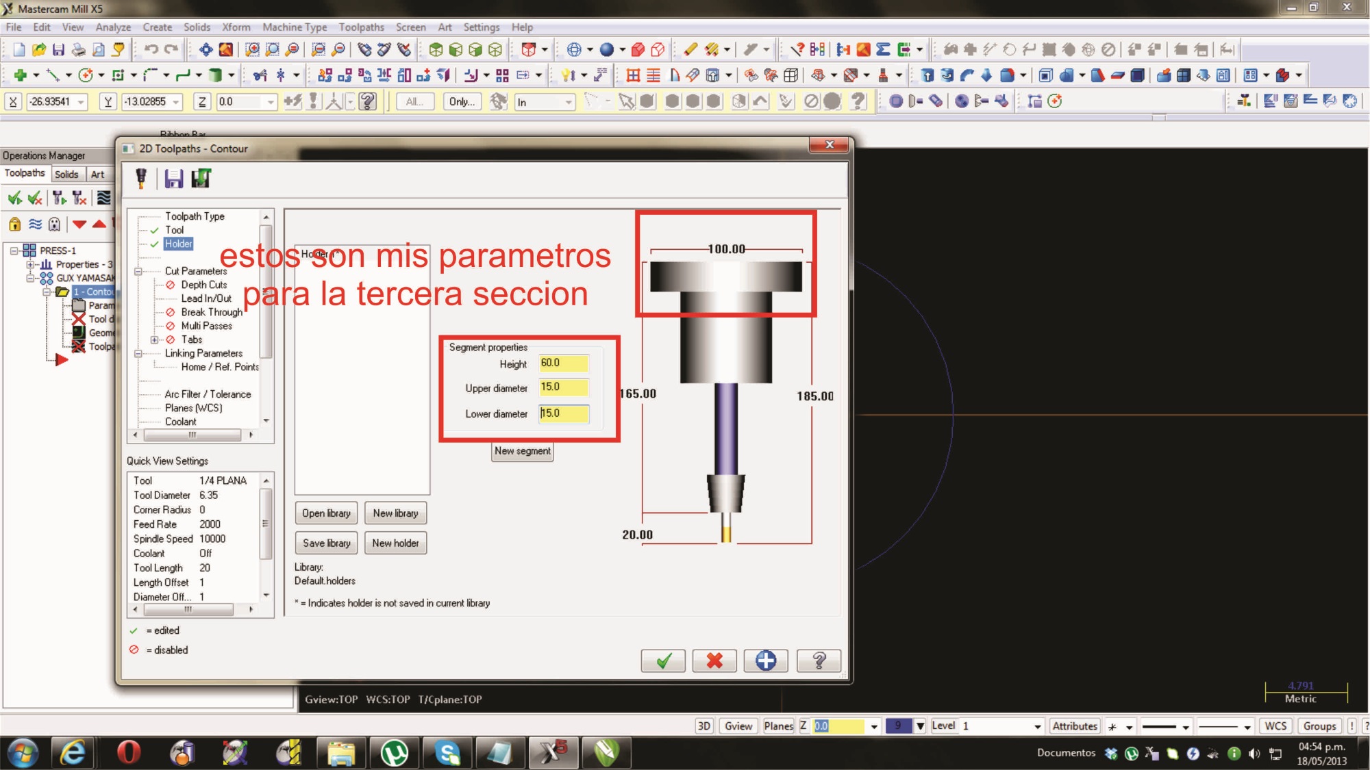1370x770 pixels.
Task: Click the New holder button
Action: click(x=395, y=543)
